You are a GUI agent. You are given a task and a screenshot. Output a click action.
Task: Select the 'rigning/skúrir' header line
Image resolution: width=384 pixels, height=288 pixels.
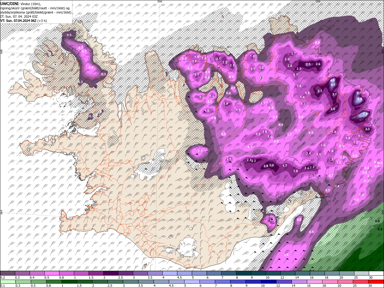tap(35, 8)
